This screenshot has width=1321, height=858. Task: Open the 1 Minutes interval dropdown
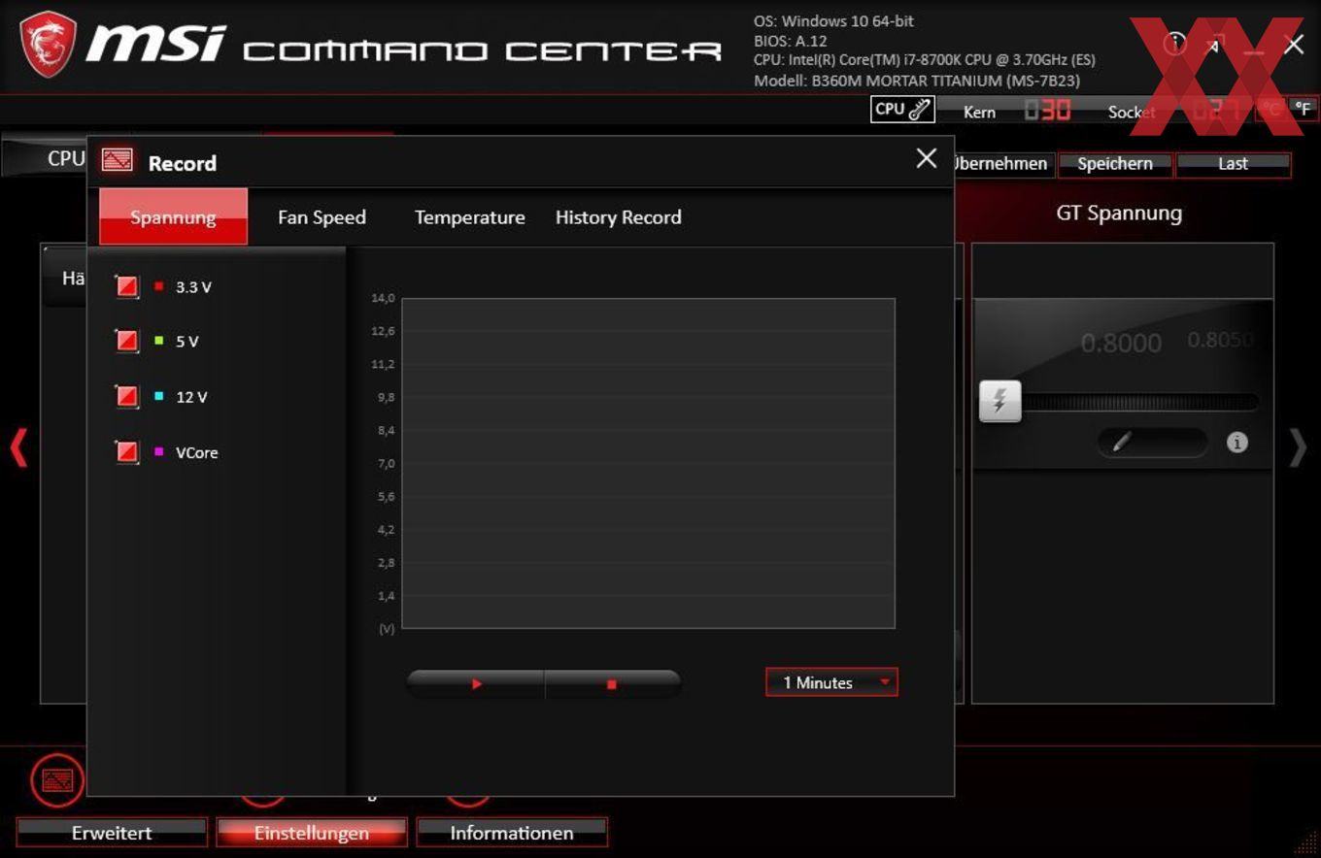pyautogui.click(x=831, y=682)
